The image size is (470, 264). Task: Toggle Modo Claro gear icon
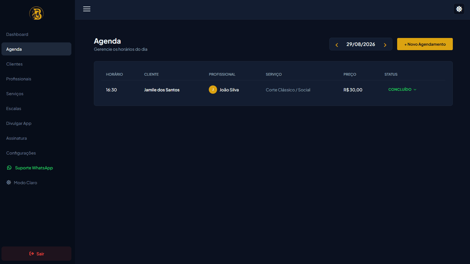point(9,182)
